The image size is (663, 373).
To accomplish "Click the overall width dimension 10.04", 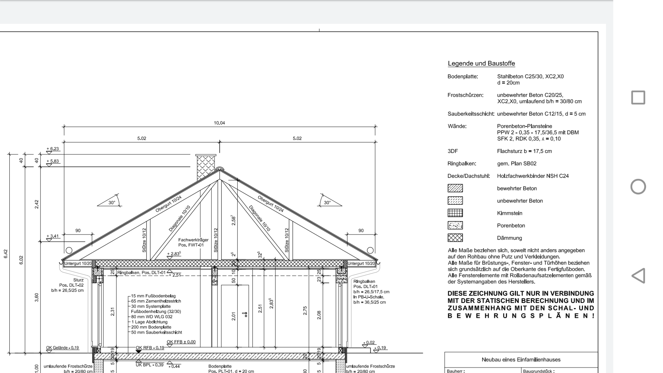I will pos(219,123).
